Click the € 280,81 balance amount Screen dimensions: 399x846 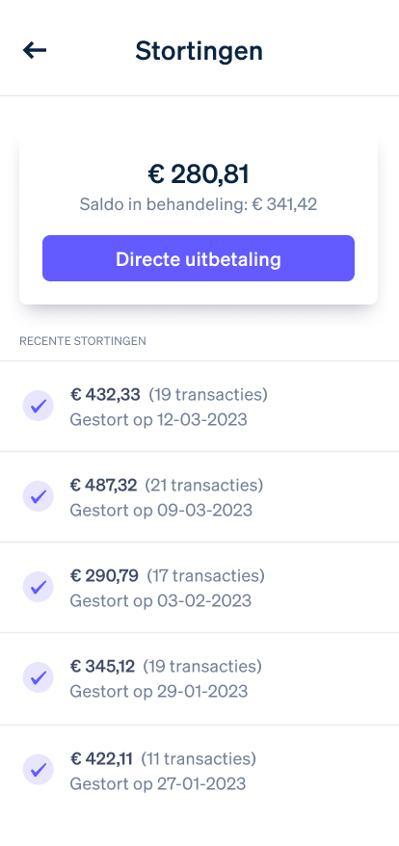tap(199, 174)
